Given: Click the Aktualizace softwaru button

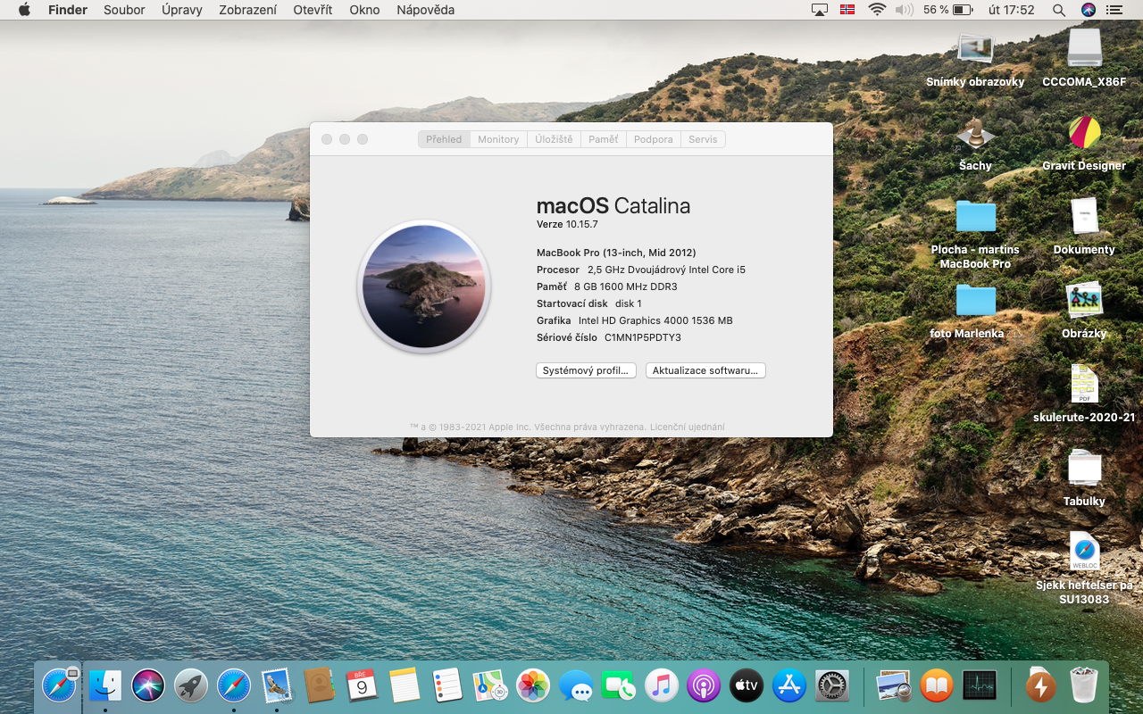Looking at the screenshot, I should coord(705,370).
